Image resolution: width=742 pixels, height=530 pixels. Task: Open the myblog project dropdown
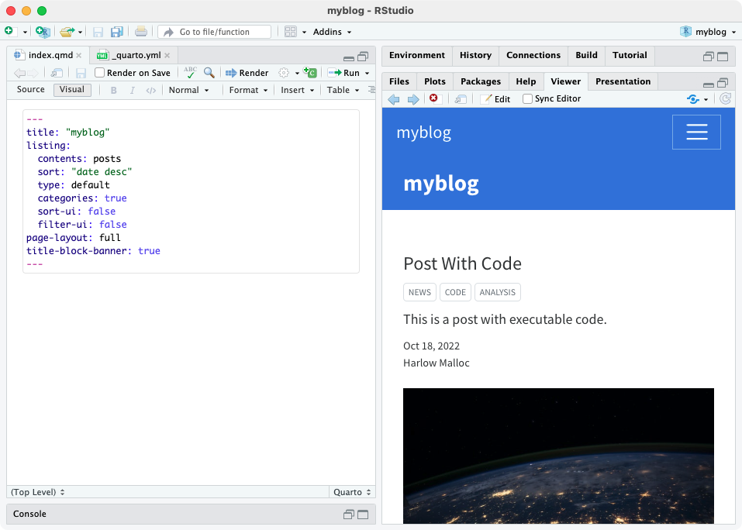[708, 32]
